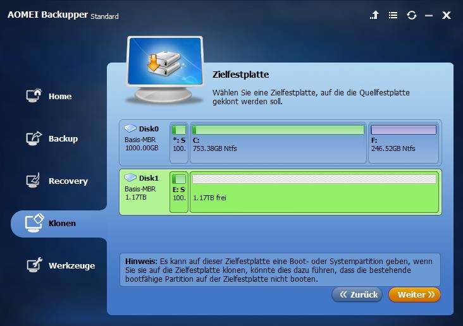Select Disk0 disk icon
Screen dimensions: 463x326
[130, 128]
